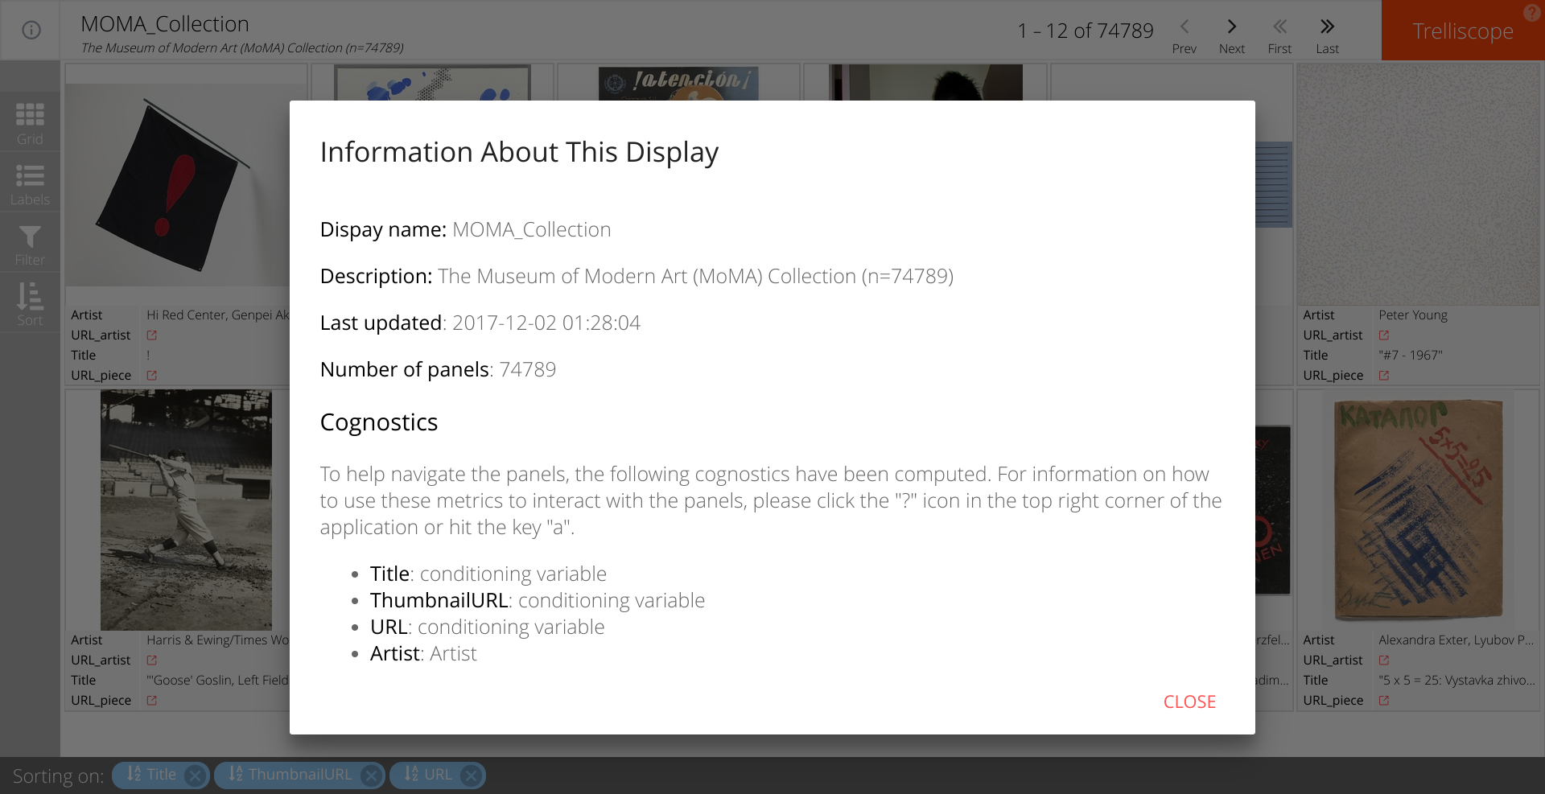Screen dimensions: 1545x794
Task: Click the baseball batter photograph thumbnail
Action: [186, 509]
